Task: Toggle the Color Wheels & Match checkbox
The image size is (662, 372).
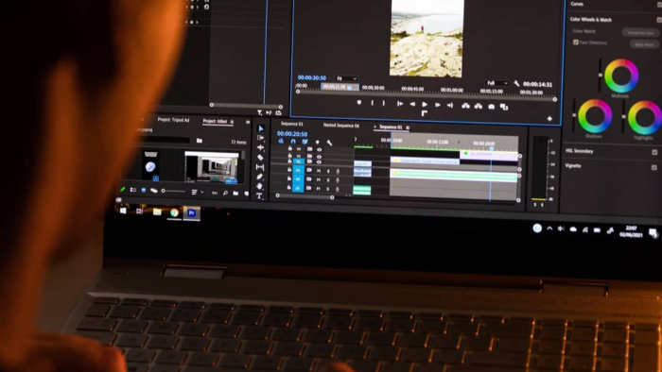Action: click(659, 20)
